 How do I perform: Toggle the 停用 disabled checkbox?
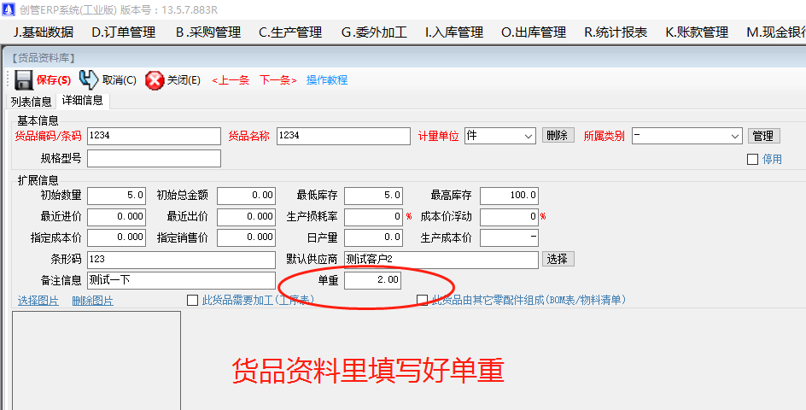(752, 159)
